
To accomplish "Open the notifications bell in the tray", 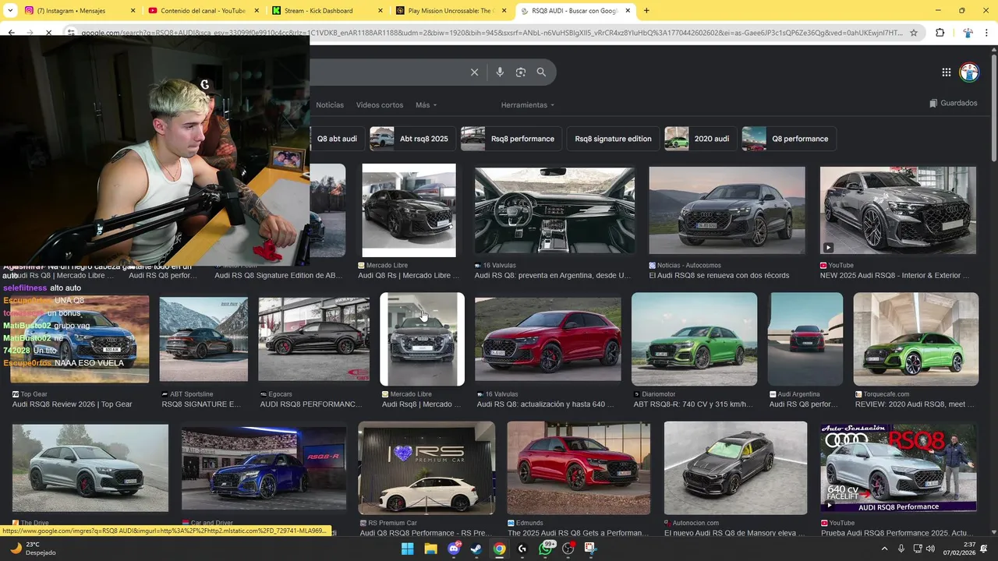I will [x=984, y=549].
